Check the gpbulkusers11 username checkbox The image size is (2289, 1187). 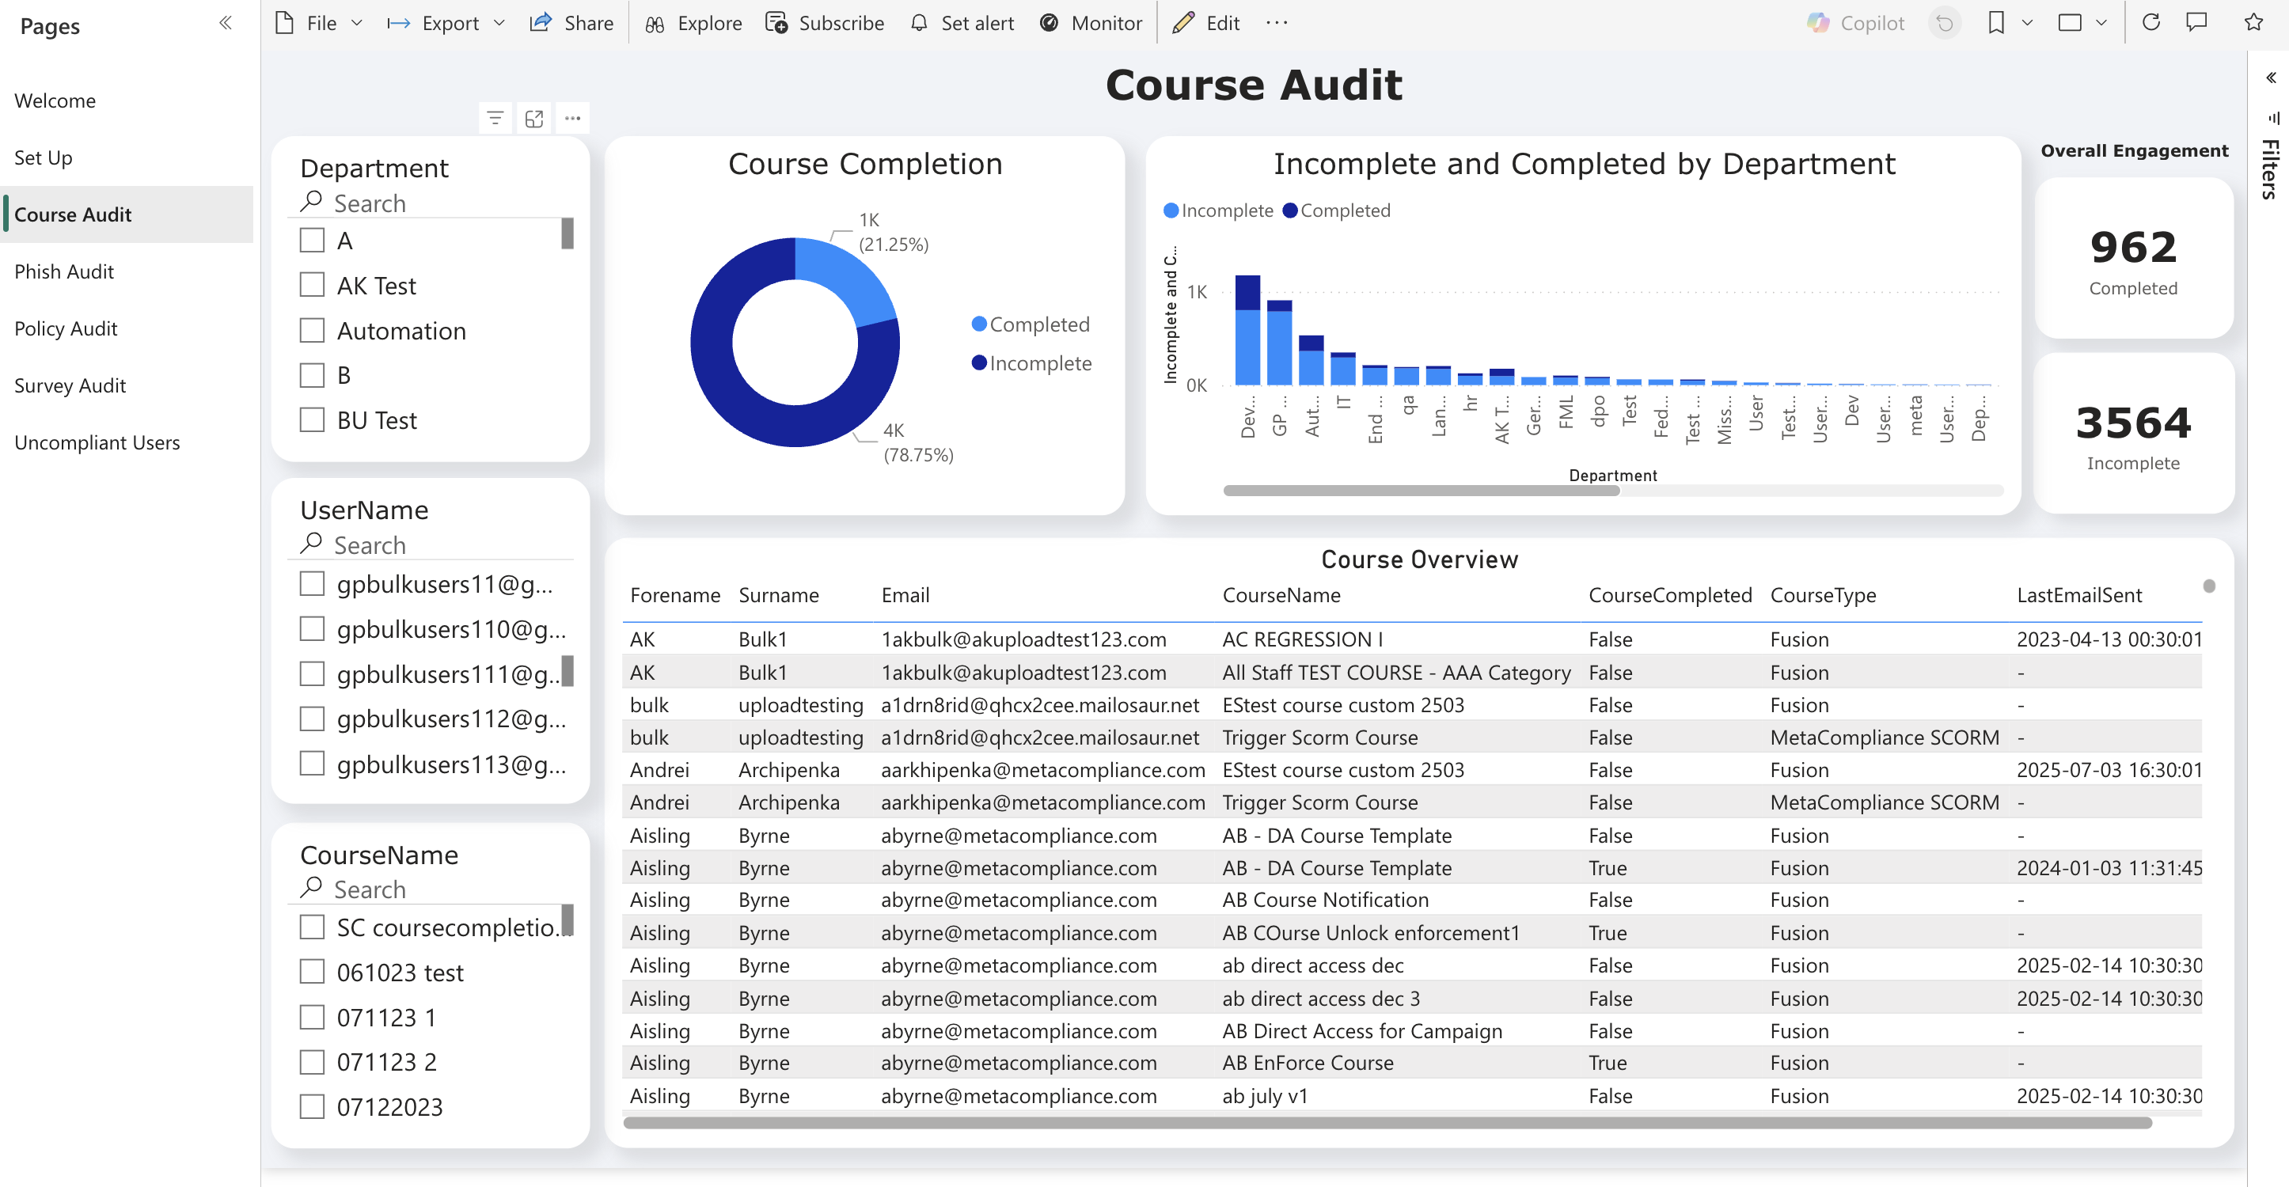click(x=312, y=583)
